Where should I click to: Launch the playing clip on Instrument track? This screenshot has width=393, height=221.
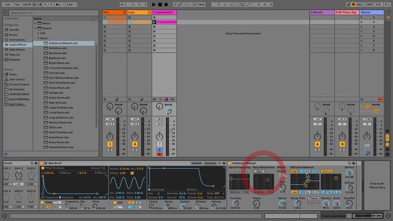[154, 22]
